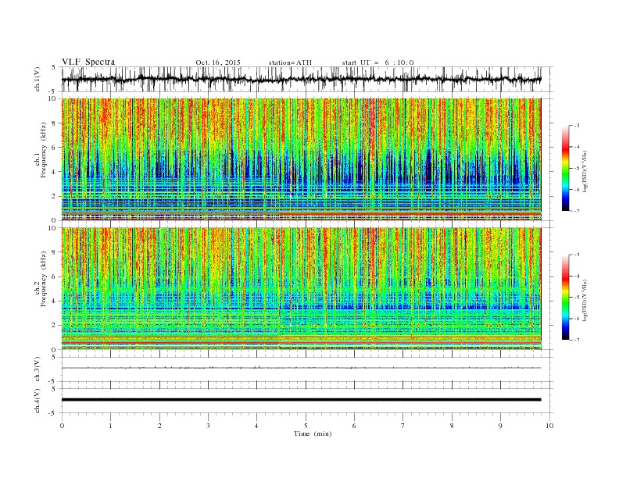Click the 'ch.1(V)' waveform axis label
Screen dimensions: 619x478
click(38, 79)
